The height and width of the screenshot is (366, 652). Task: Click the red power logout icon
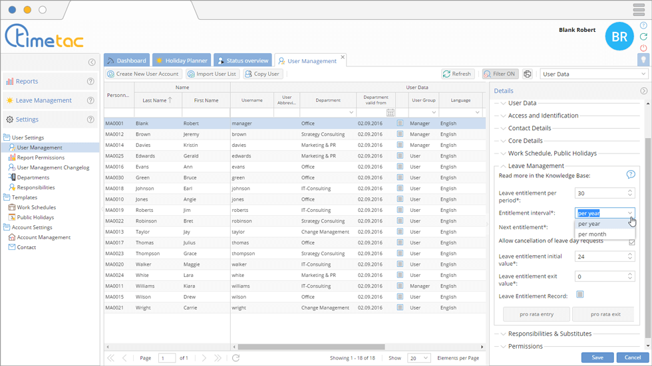click(643, 48)
